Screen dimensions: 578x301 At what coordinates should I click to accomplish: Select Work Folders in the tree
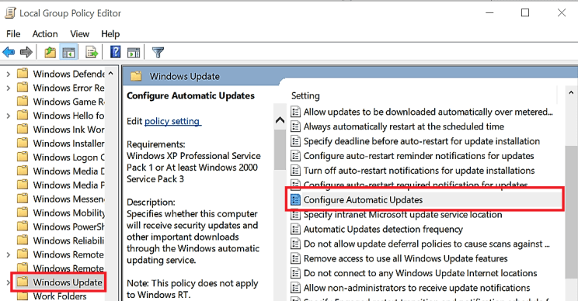tap(60, 296)
